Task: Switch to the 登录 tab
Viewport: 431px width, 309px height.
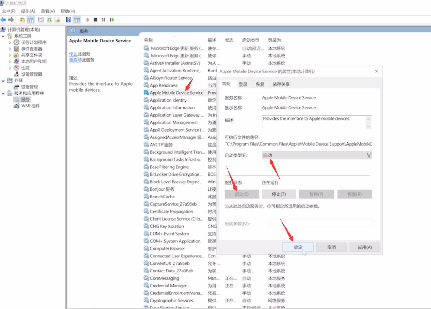Action: click(243, 84)
